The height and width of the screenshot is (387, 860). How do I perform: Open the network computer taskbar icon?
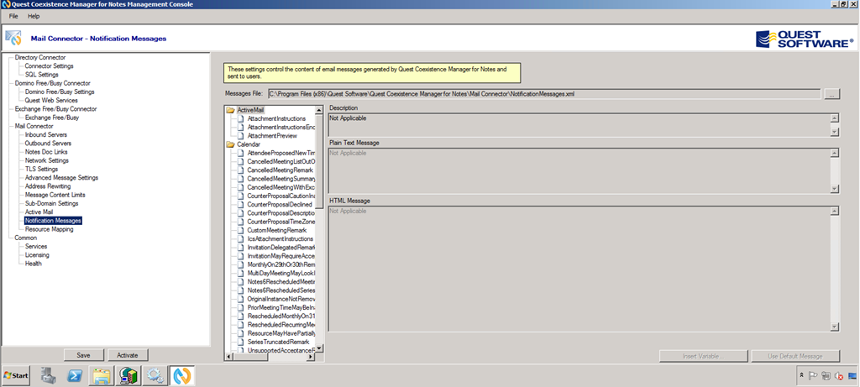click(x=128, y=375)
